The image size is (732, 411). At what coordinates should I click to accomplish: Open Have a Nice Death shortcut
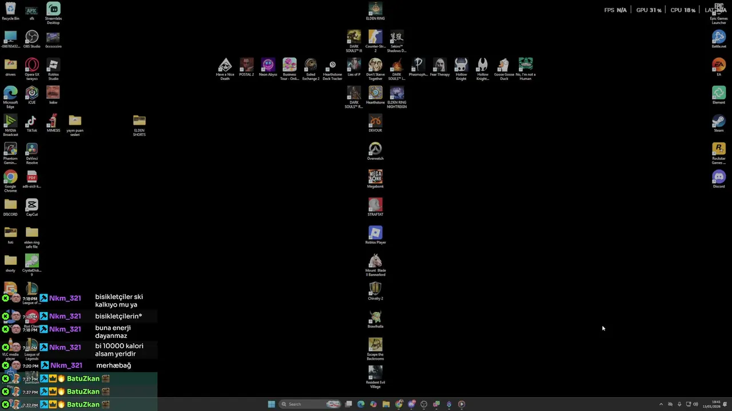pos(225,69)
